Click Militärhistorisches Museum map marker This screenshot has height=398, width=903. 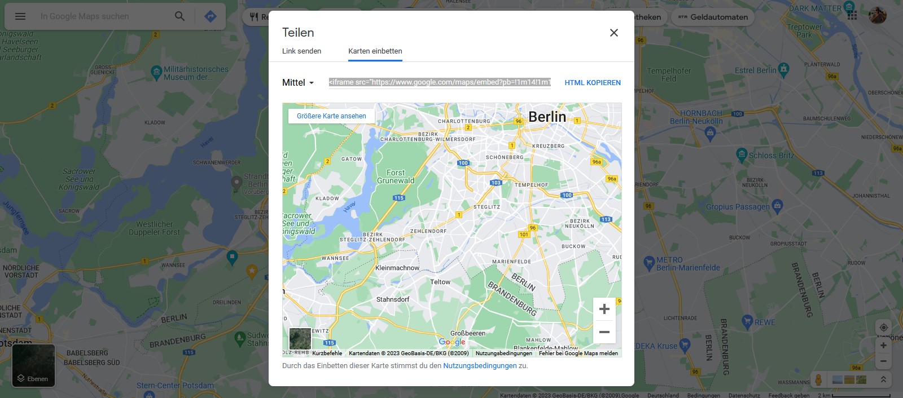coord(157,73)
